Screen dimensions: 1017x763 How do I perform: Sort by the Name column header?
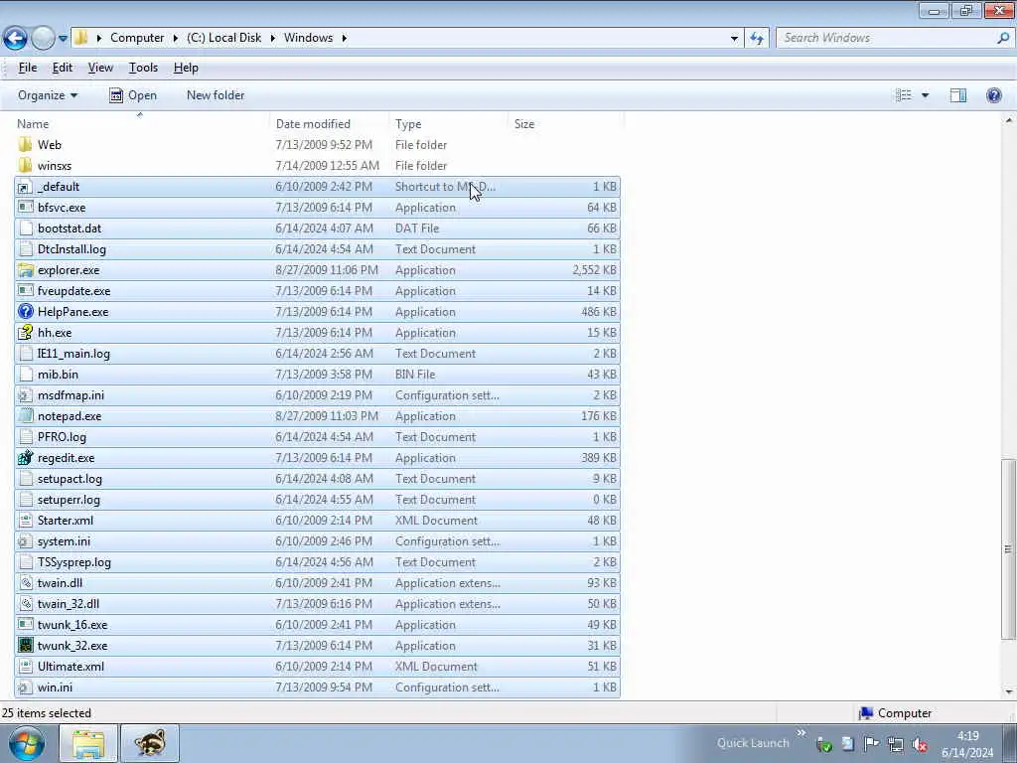point(33,123)
